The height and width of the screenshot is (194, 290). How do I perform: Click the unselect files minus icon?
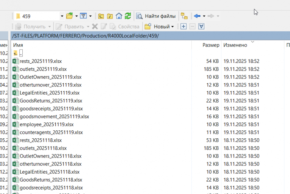[192, 27]
